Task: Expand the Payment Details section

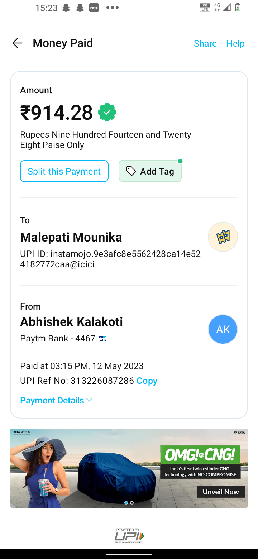Action: [x=52, y=400]
